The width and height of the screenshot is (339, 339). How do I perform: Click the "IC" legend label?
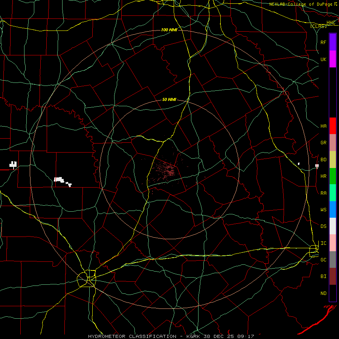tap(323, 243)
